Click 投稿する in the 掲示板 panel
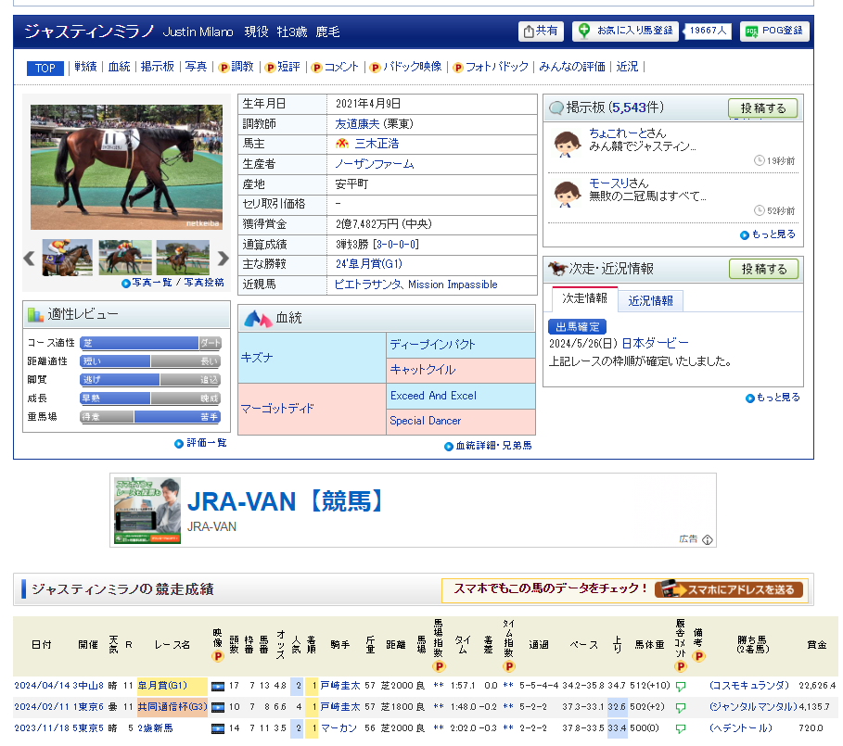 762,108
